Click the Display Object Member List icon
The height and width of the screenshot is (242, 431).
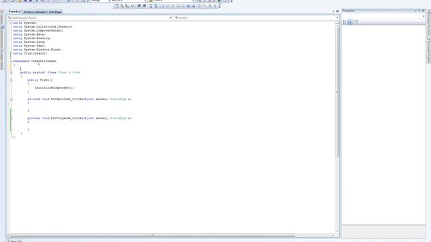point(117,6)
